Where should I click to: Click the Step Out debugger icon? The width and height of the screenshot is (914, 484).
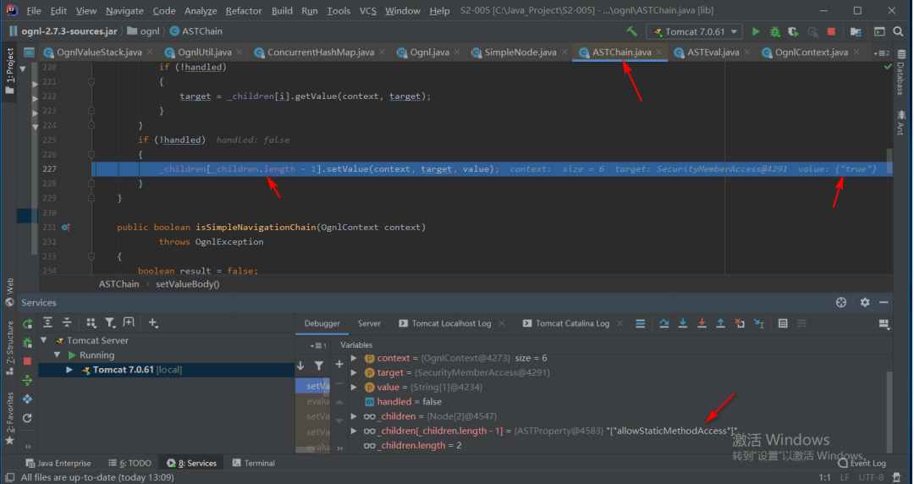coord(720,323)
